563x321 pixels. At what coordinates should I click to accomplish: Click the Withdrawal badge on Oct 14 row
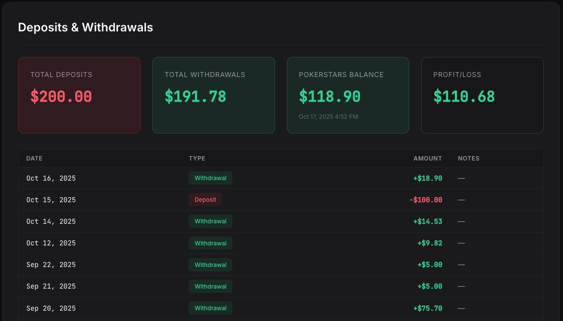(x=210, y=221)
